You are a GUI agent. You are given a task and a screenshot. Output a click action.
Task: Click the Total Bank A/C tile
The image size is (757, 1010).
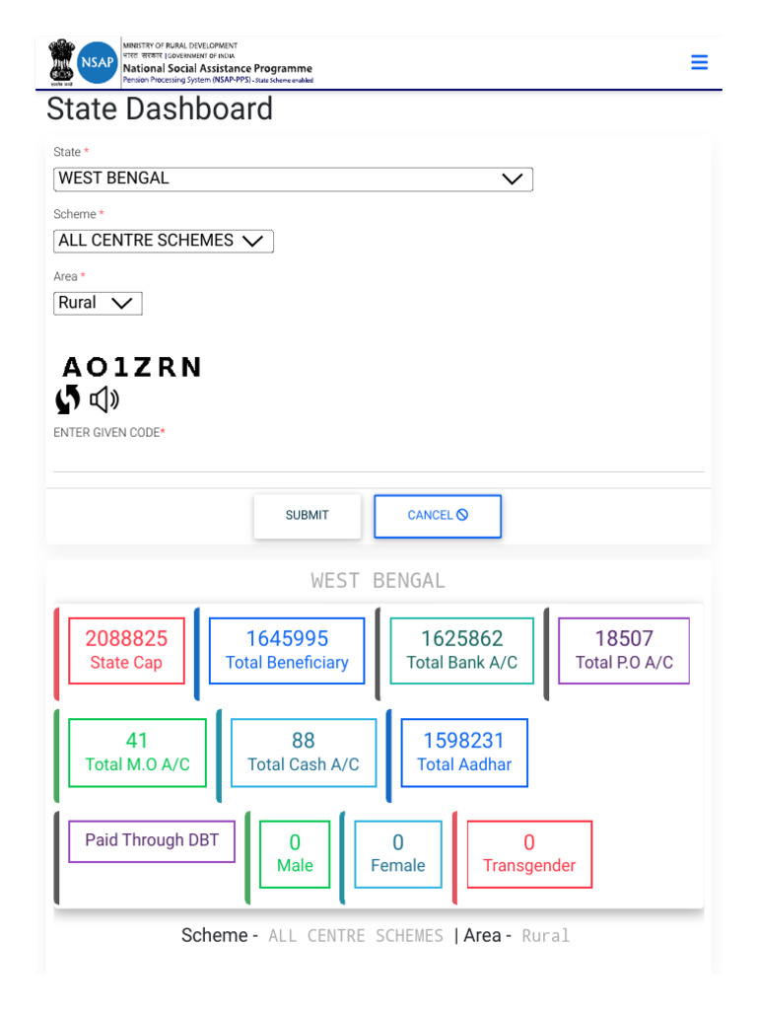pos(462,651)
